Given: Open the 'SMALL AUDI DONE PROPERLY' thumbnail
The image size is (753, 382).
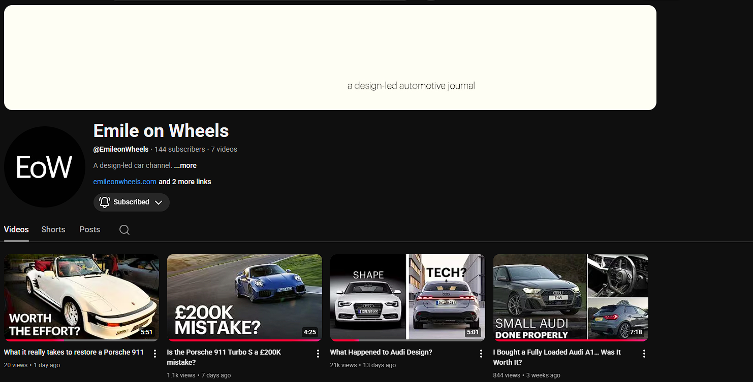Looking at the screenshot, I should [571, 297].
